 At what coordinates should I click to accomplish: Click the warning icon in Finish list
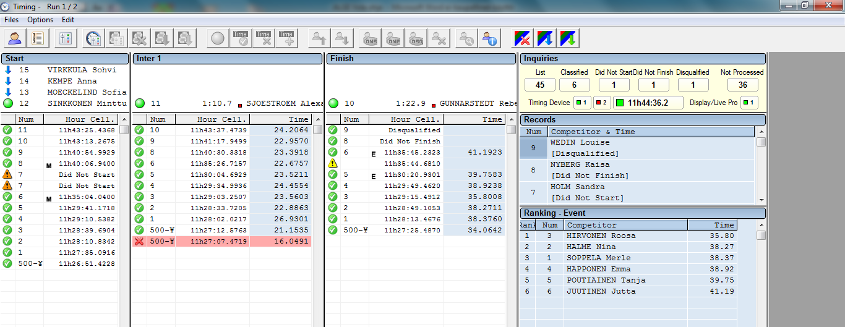[333, 163]
